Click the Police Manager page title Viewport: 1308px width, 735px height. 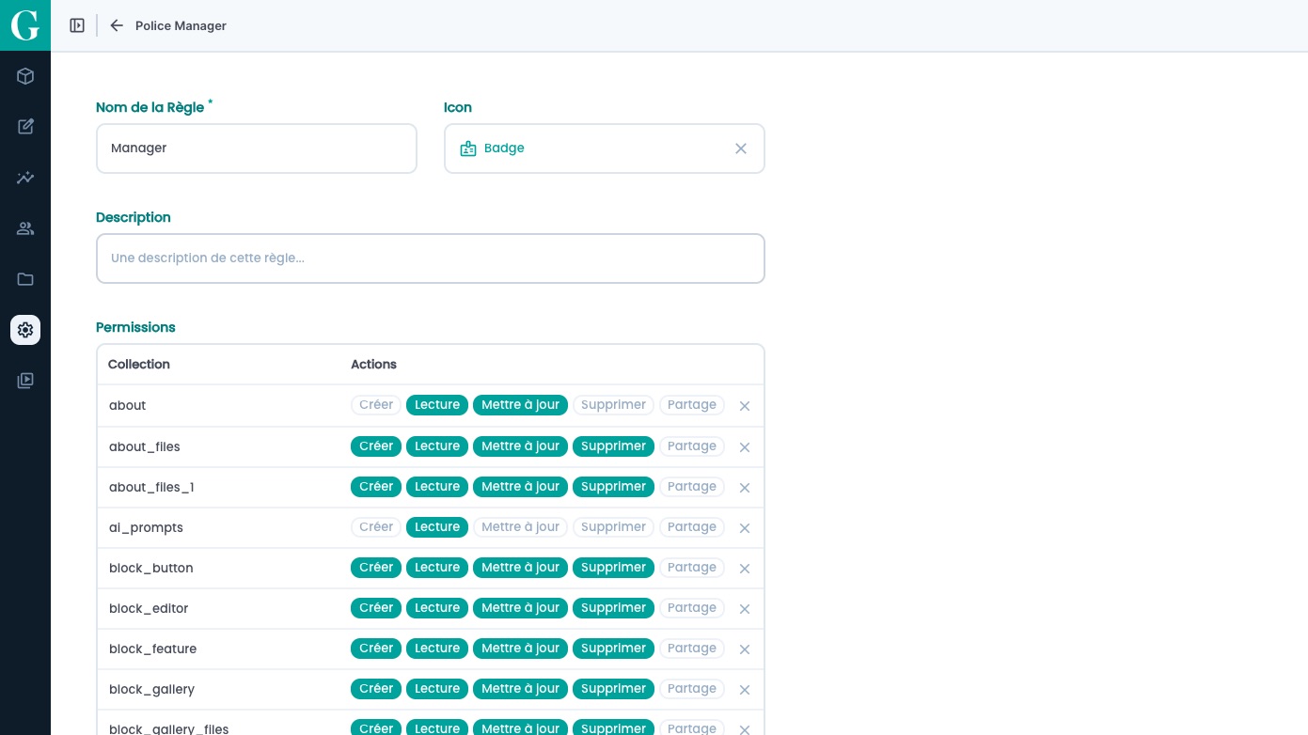tap(181, 26)
